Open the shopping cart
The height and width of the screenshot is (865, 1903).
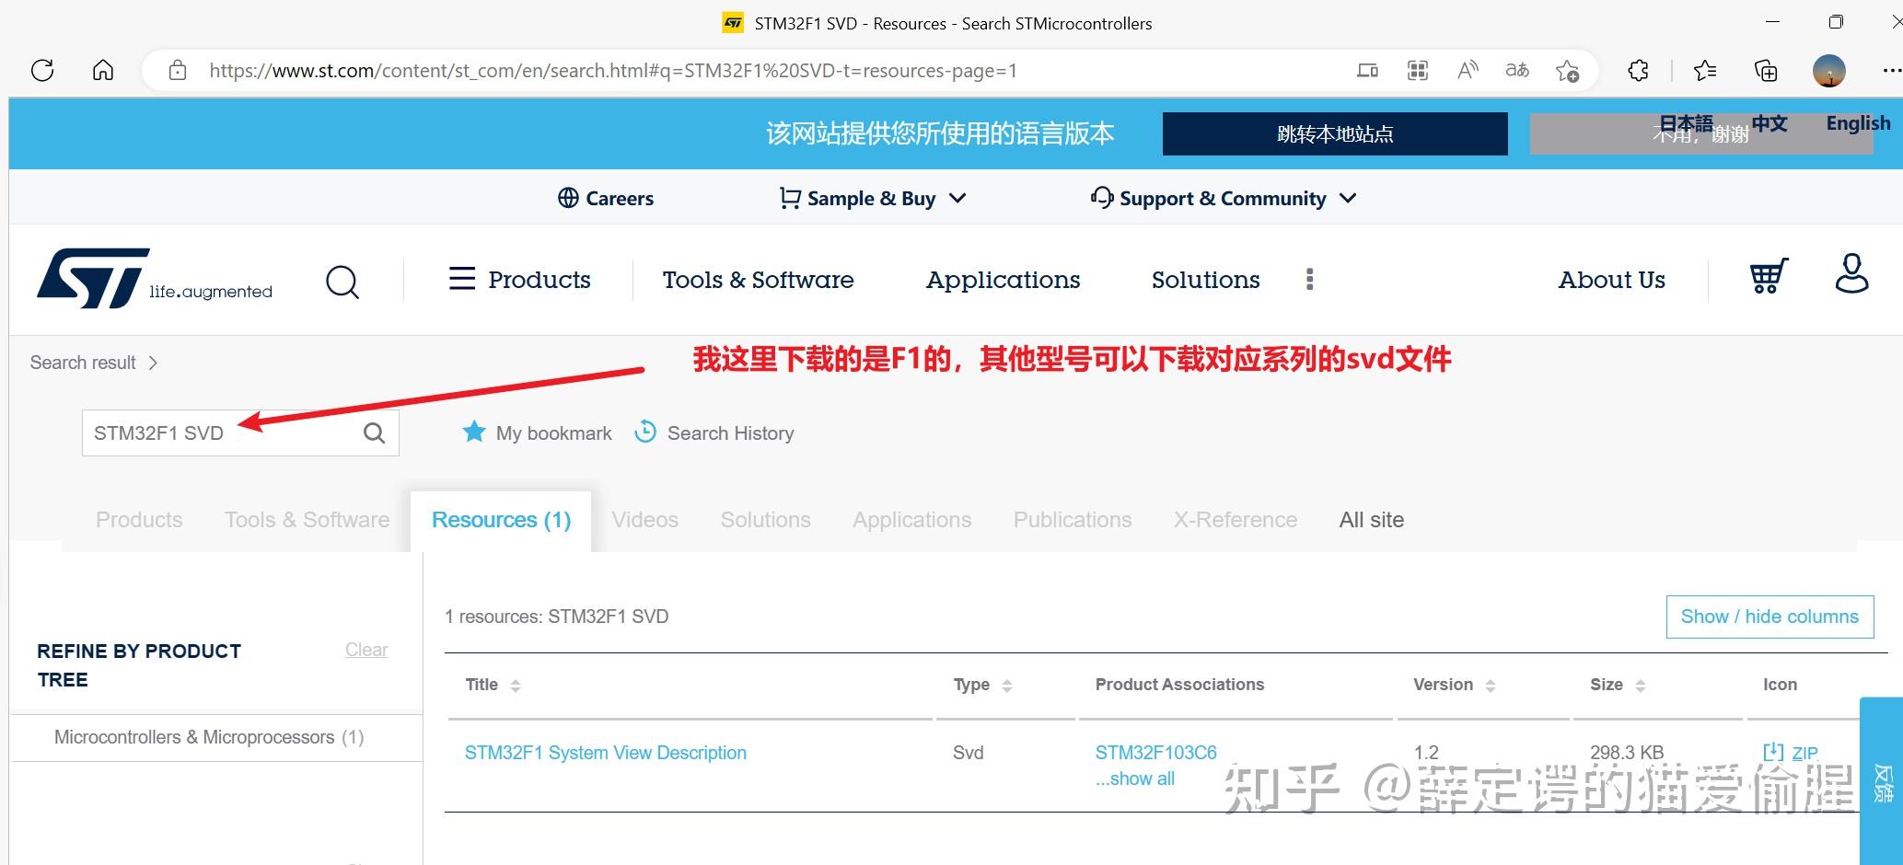pyautogui.click(x=1767, y=276)
